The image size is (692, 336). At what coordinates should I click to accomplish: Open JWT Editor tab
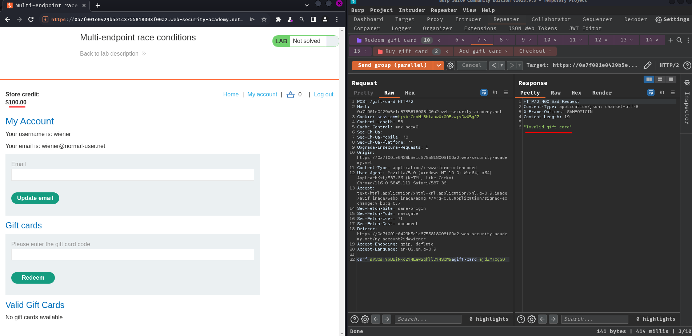(585, 28)
